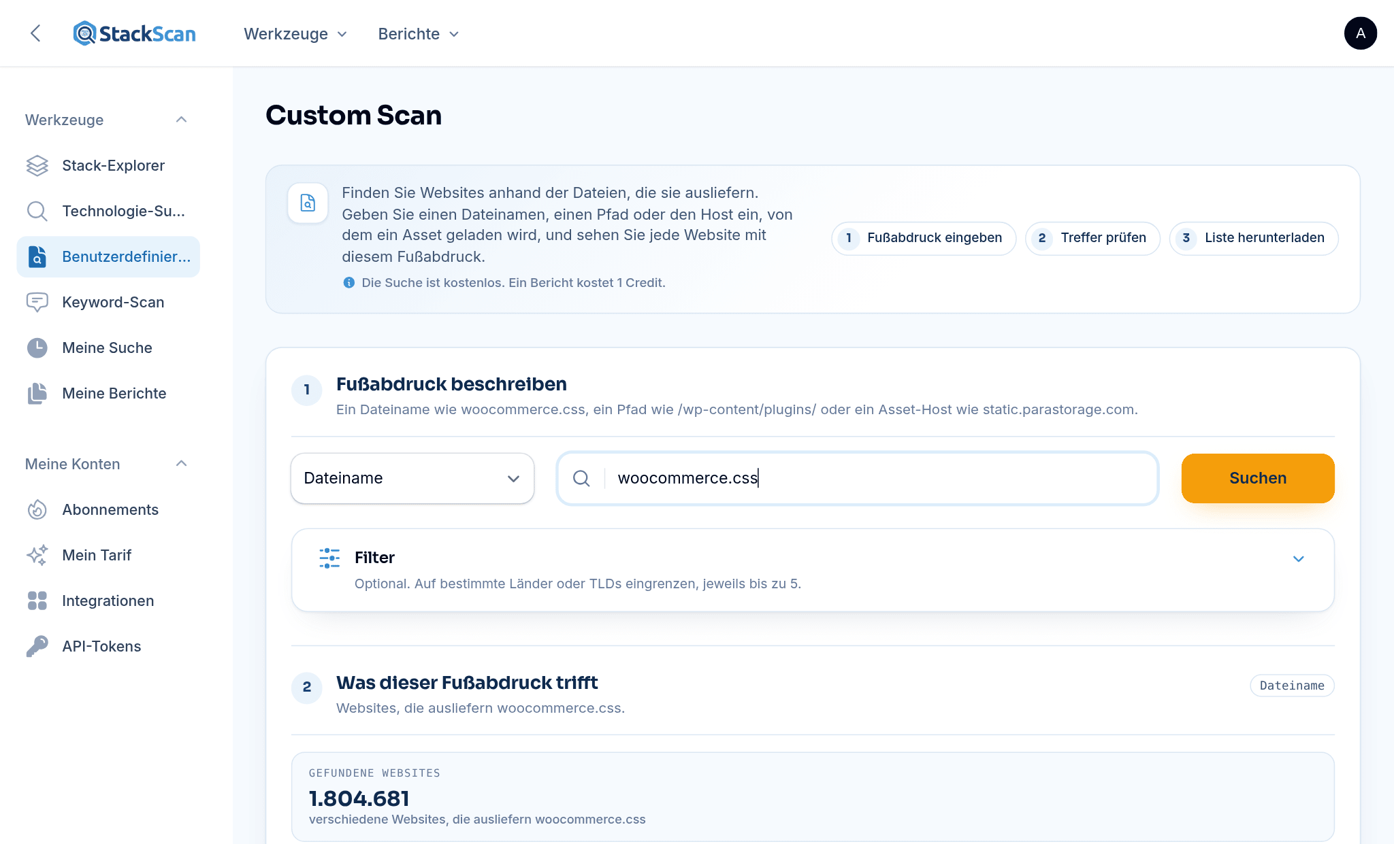Open Meine Berichte page
Viewport: 1394px width, 844px height.
pos(108,393)
